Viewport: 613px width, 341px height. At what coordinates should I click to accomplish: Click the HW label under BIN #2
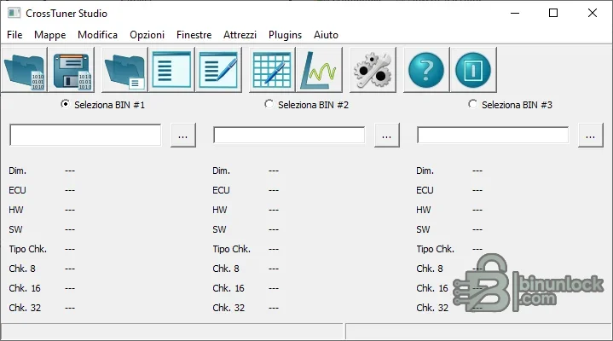220,210
